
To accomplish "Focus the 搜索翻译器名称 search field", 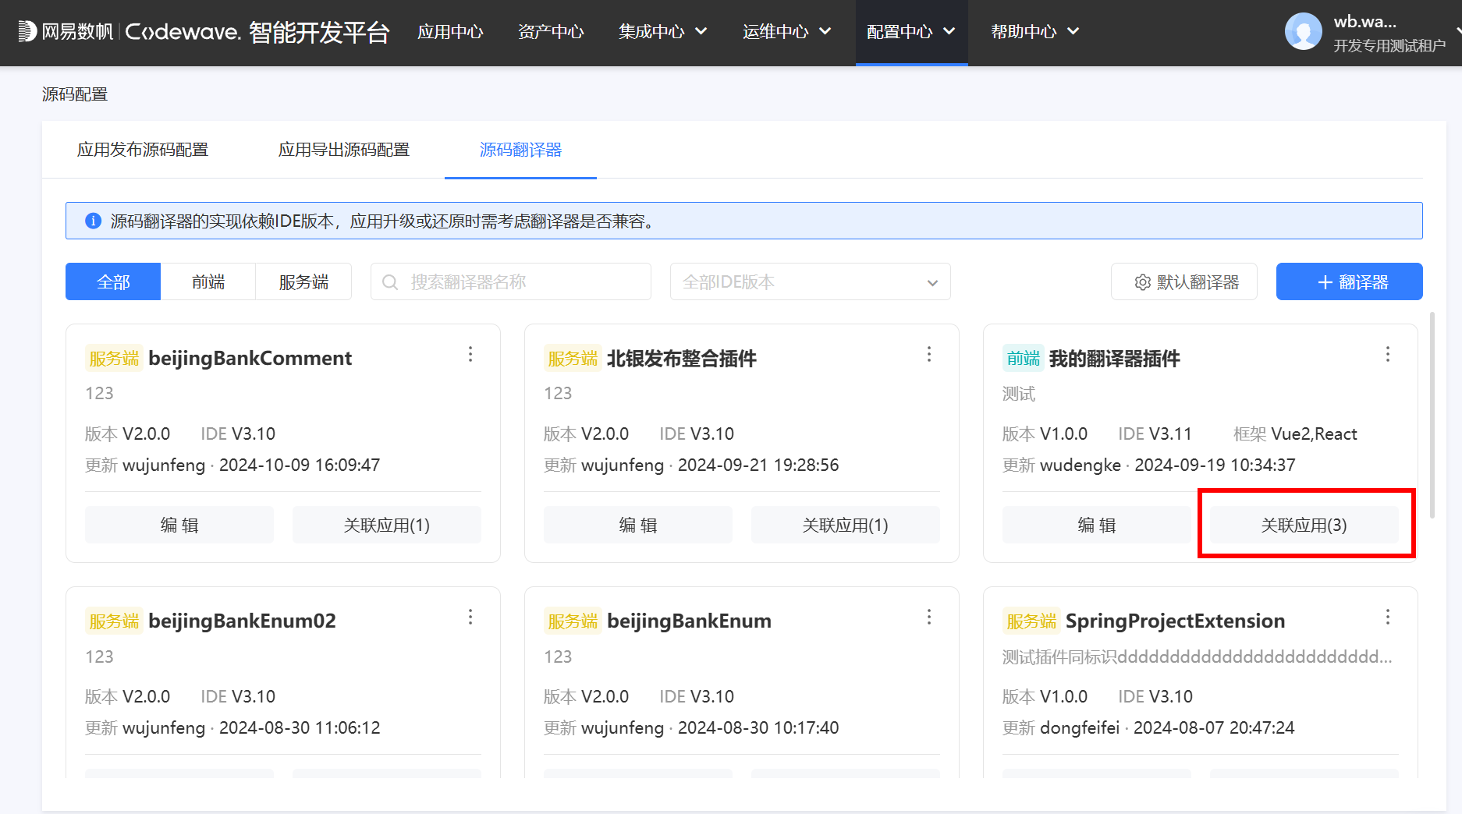I will tap(511, 282).
